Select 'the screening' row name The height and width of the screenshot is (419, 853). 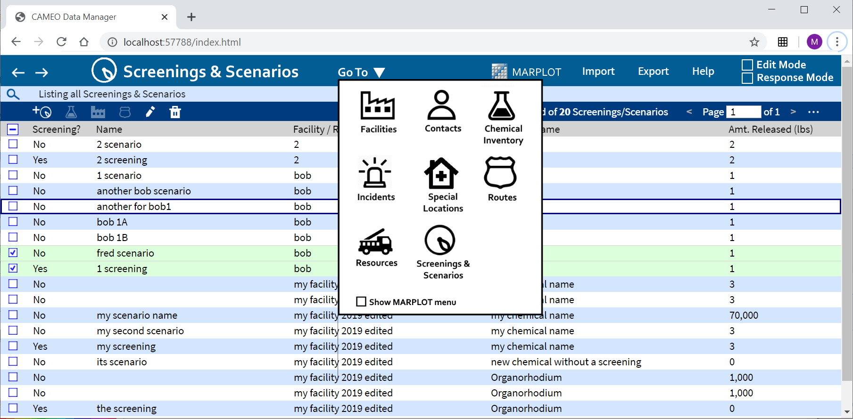point(126,408)
